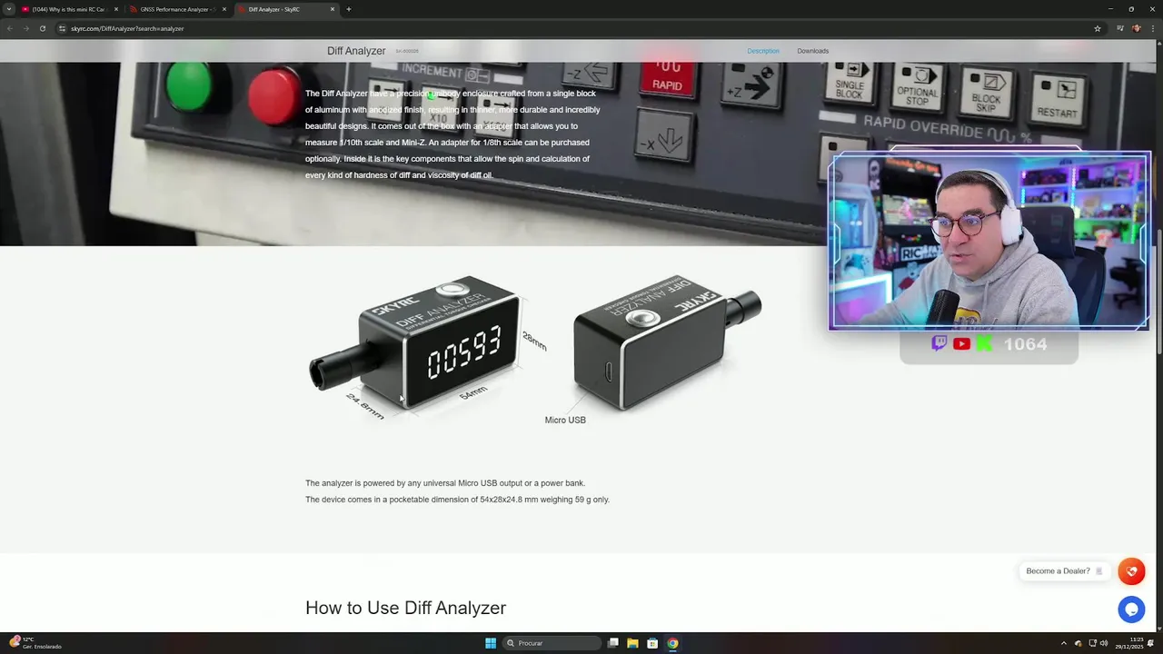Show hidden system tray icons
Viewport: 1163px width, 654px height.
pos(1064,643)
